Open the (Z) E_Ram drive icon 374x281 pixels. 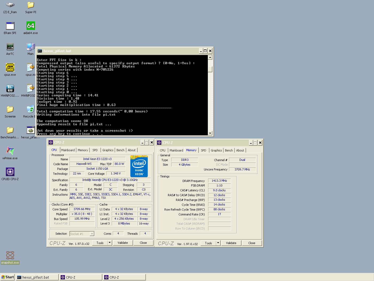(x=10, y=5)
